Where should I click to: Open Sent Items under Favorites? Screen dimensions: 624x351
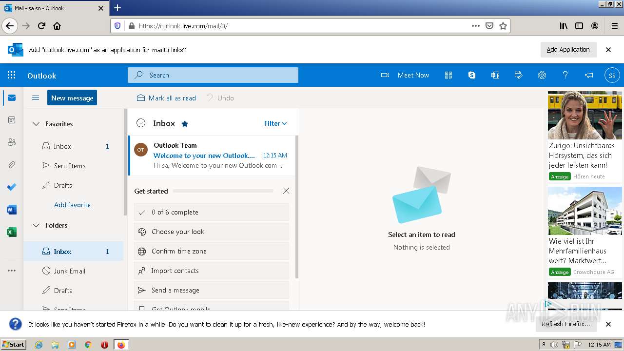(74, 166)
